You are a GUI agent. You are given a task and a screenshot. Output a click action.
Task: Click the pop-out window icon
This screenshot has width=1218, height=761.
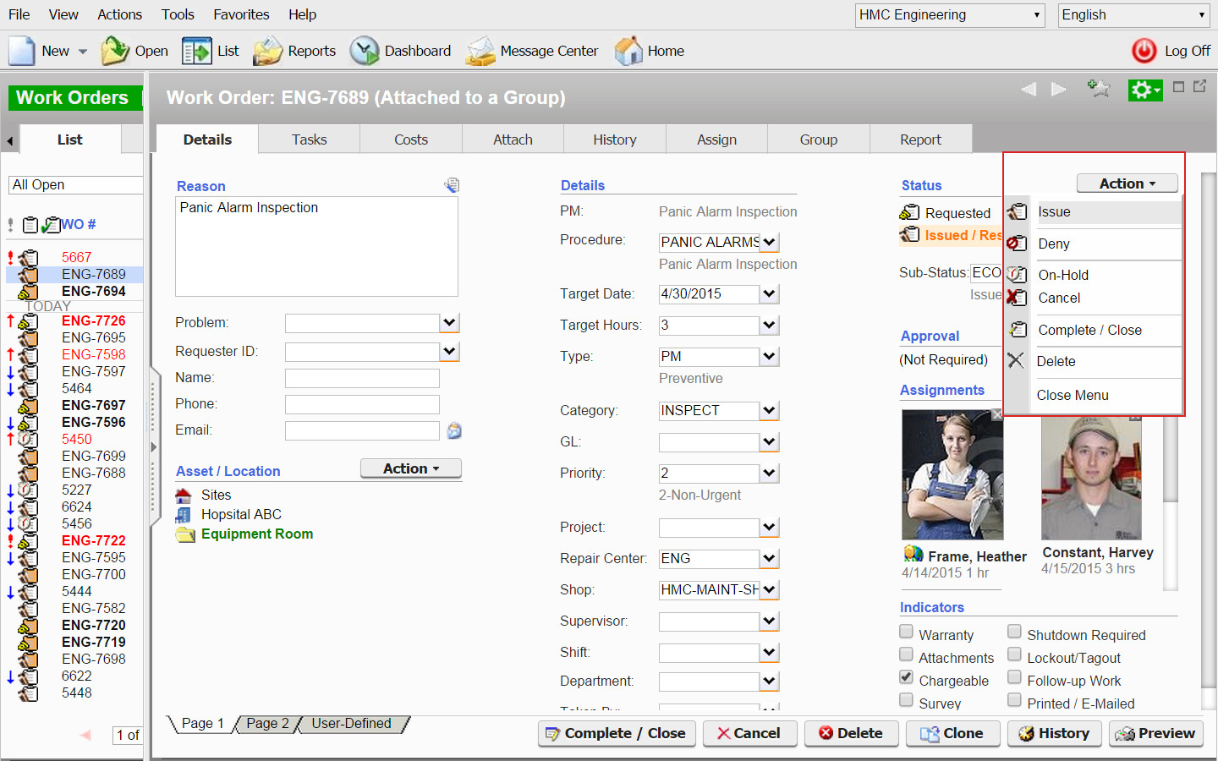click(x=1199, y=86)
